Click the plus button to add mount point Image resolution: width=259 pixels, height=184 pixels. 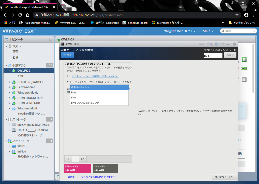pos(68,159)
